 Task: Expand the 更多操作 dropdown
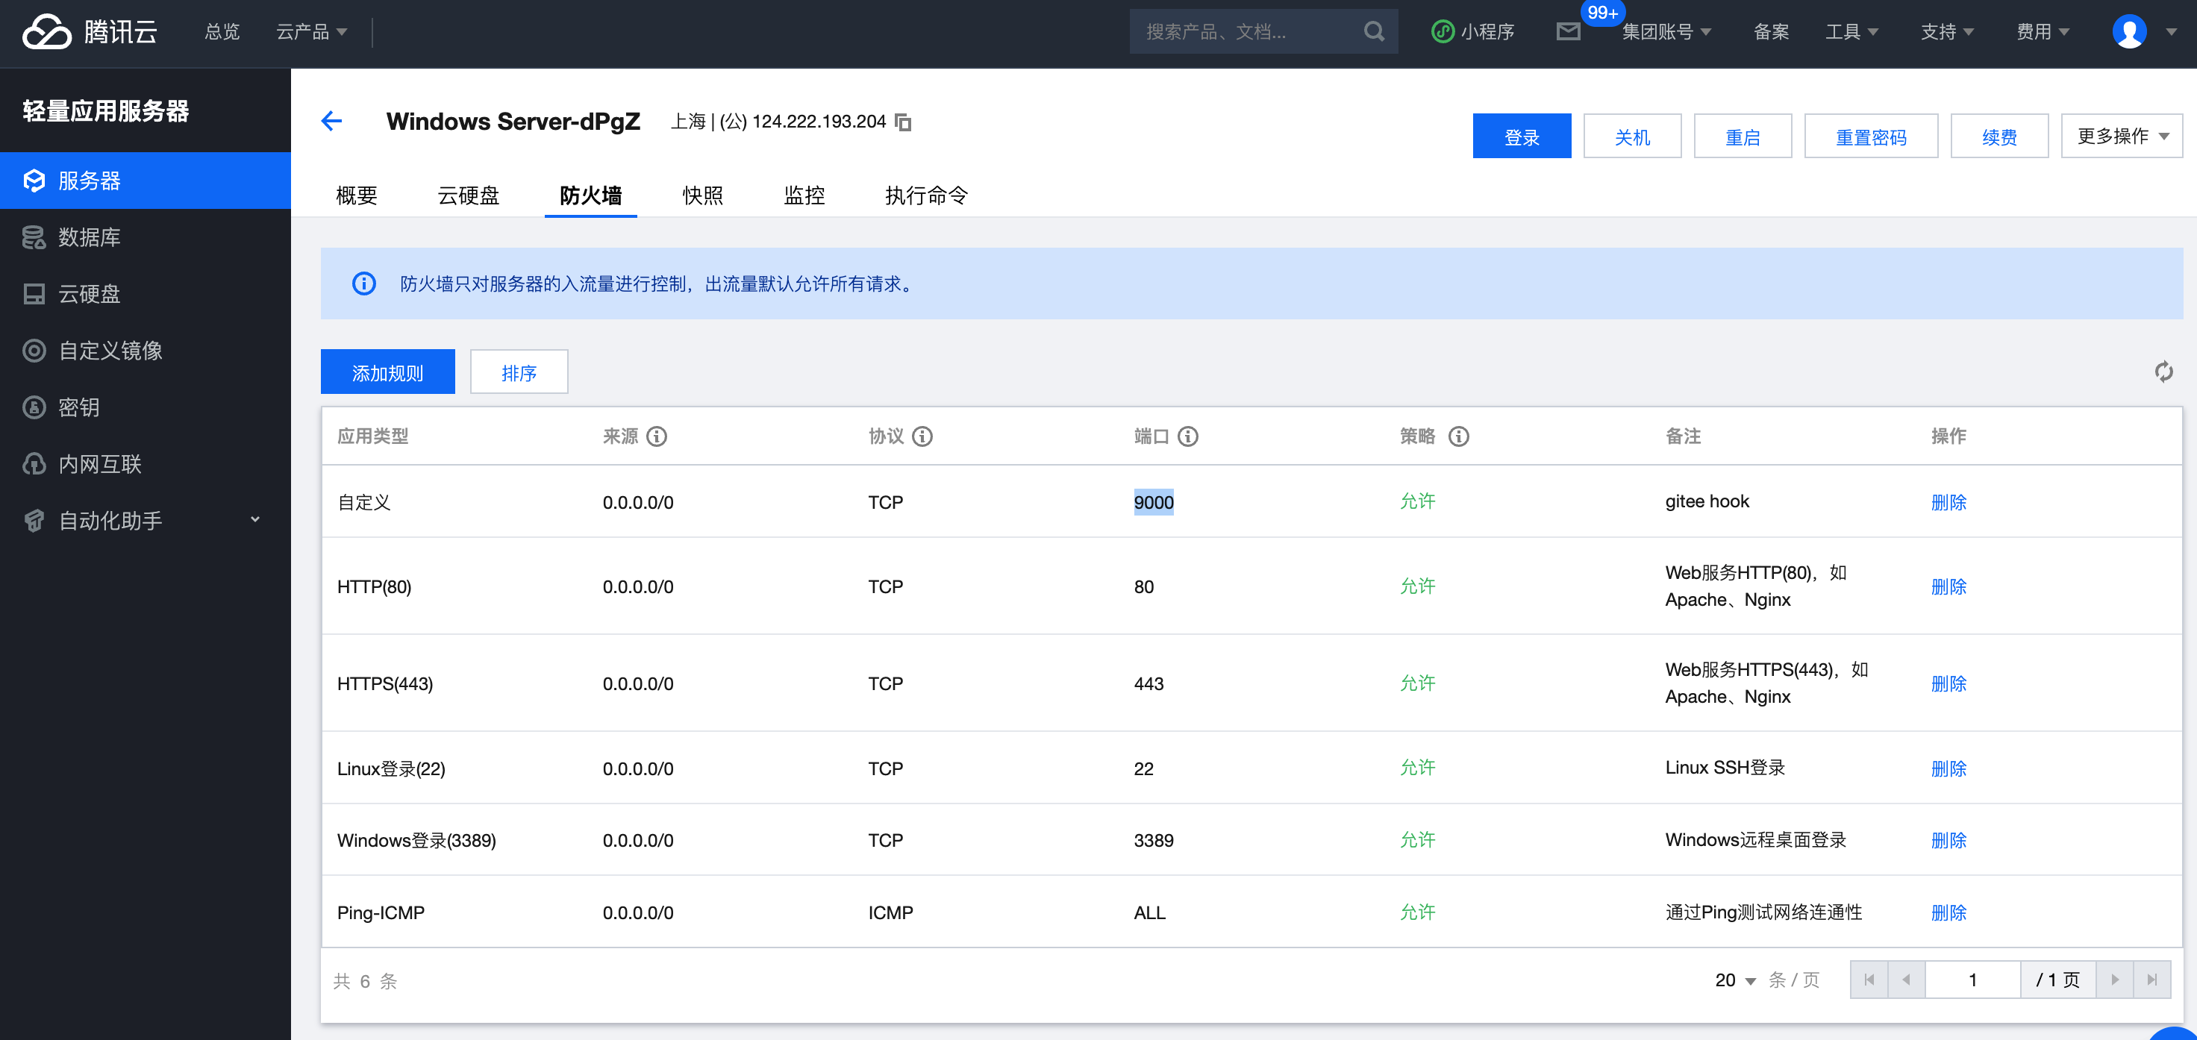pyautogui.click(x=2121, y=137)
